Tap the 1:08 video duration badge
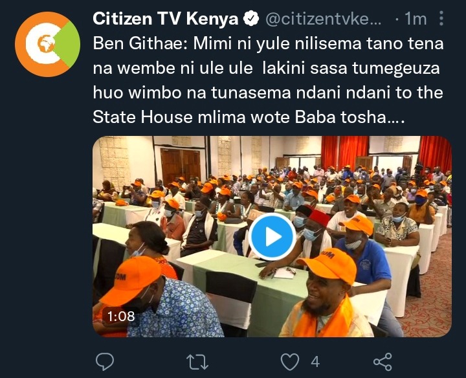This screenshot has width=466, height=378. [x=121, y=317]
